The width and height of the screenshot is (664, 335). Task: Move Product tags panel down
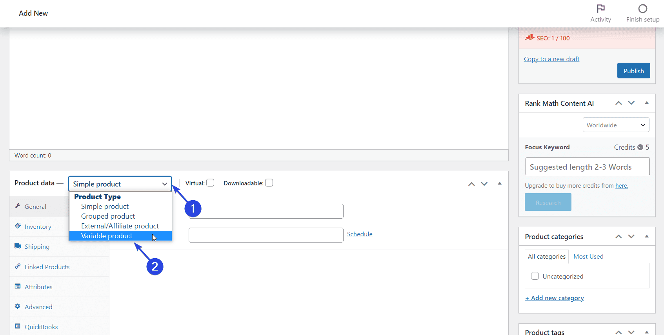pos(631,332)
